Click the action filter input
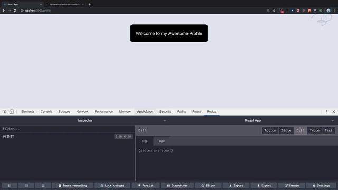The height and width of the screenshot is (190, 338). tap(68, 129)
